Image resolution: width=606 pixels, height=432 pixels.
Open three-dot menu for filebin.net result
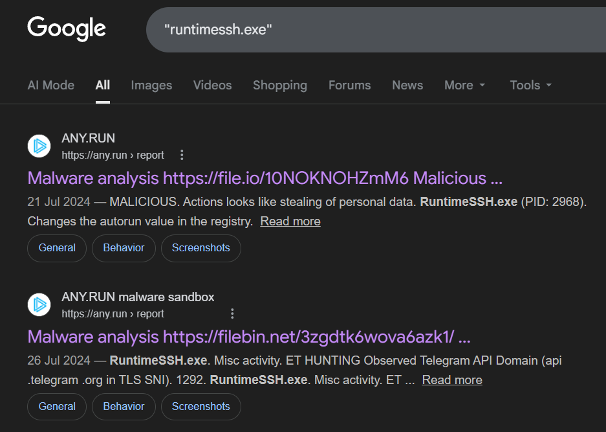[x=232, y=314]
